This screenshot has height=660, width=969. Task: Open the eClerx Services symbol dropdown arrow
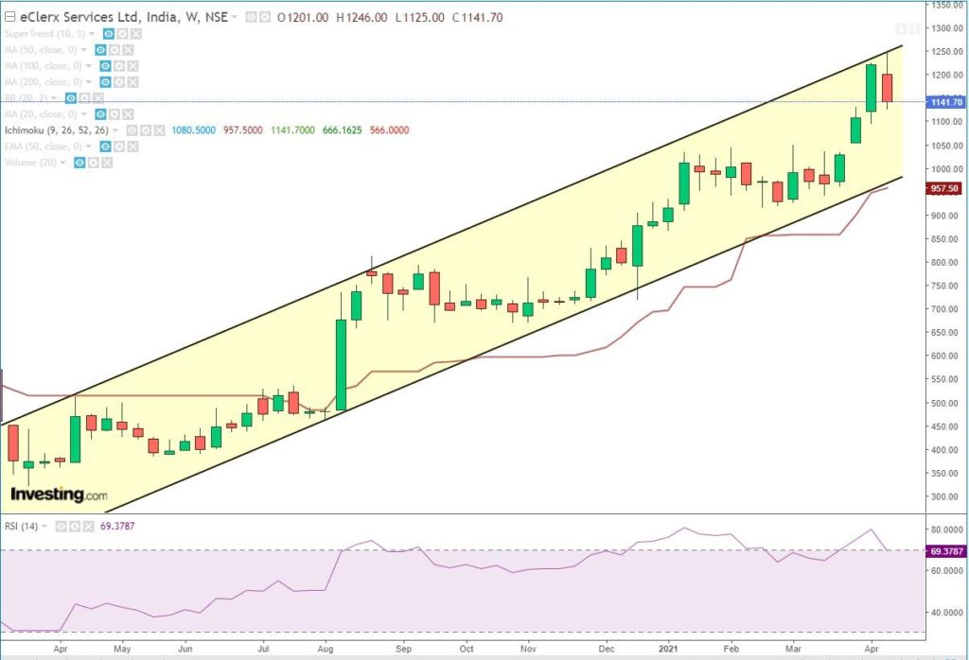235,17
